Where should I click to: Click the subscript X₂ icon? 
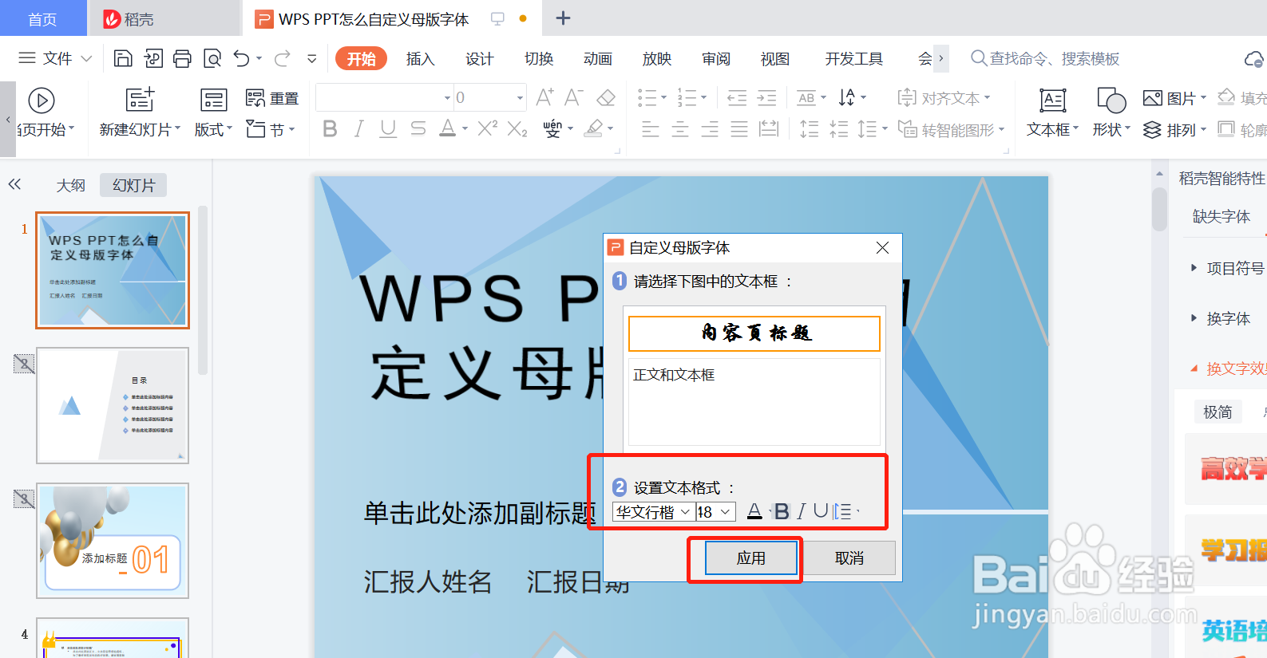click(517, 128)
